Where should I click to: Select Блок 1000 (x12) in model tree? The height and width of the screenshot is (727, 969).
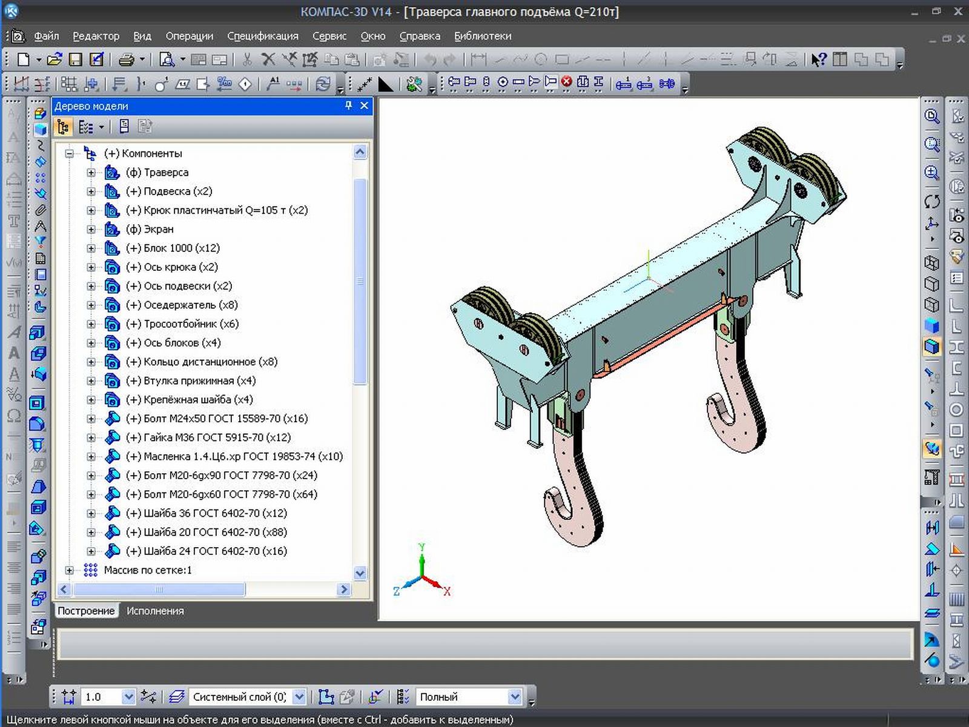click(x=173, y=248)
